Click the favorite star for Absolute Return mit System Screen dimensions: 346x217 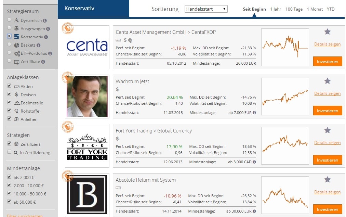[327, 180]
